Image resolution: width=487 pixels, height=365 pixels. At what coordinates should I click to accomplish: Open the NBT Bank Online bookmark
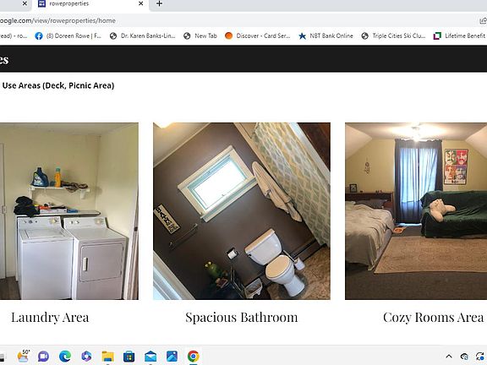coord(326,36)
